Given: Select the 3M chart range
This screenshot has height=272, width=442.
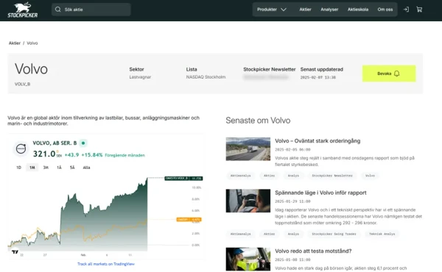Looking at the screenshot, I should coord(46,168).
